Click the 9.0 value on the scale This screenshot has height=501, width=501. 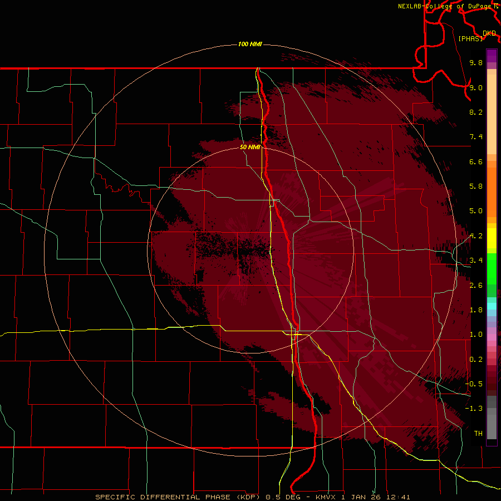476,87
